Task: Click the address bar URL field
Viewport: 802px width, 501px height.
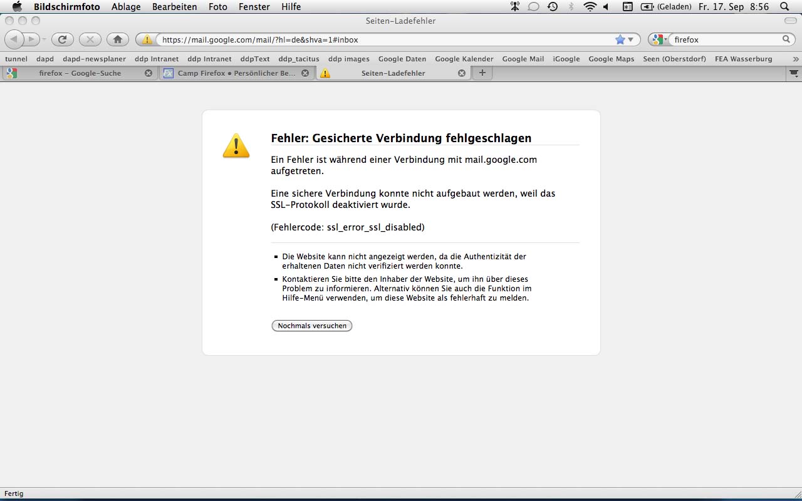Action: [x=382, y=39]
